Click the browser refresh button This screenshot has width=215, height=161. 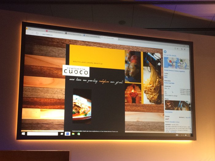pos(37,33)
